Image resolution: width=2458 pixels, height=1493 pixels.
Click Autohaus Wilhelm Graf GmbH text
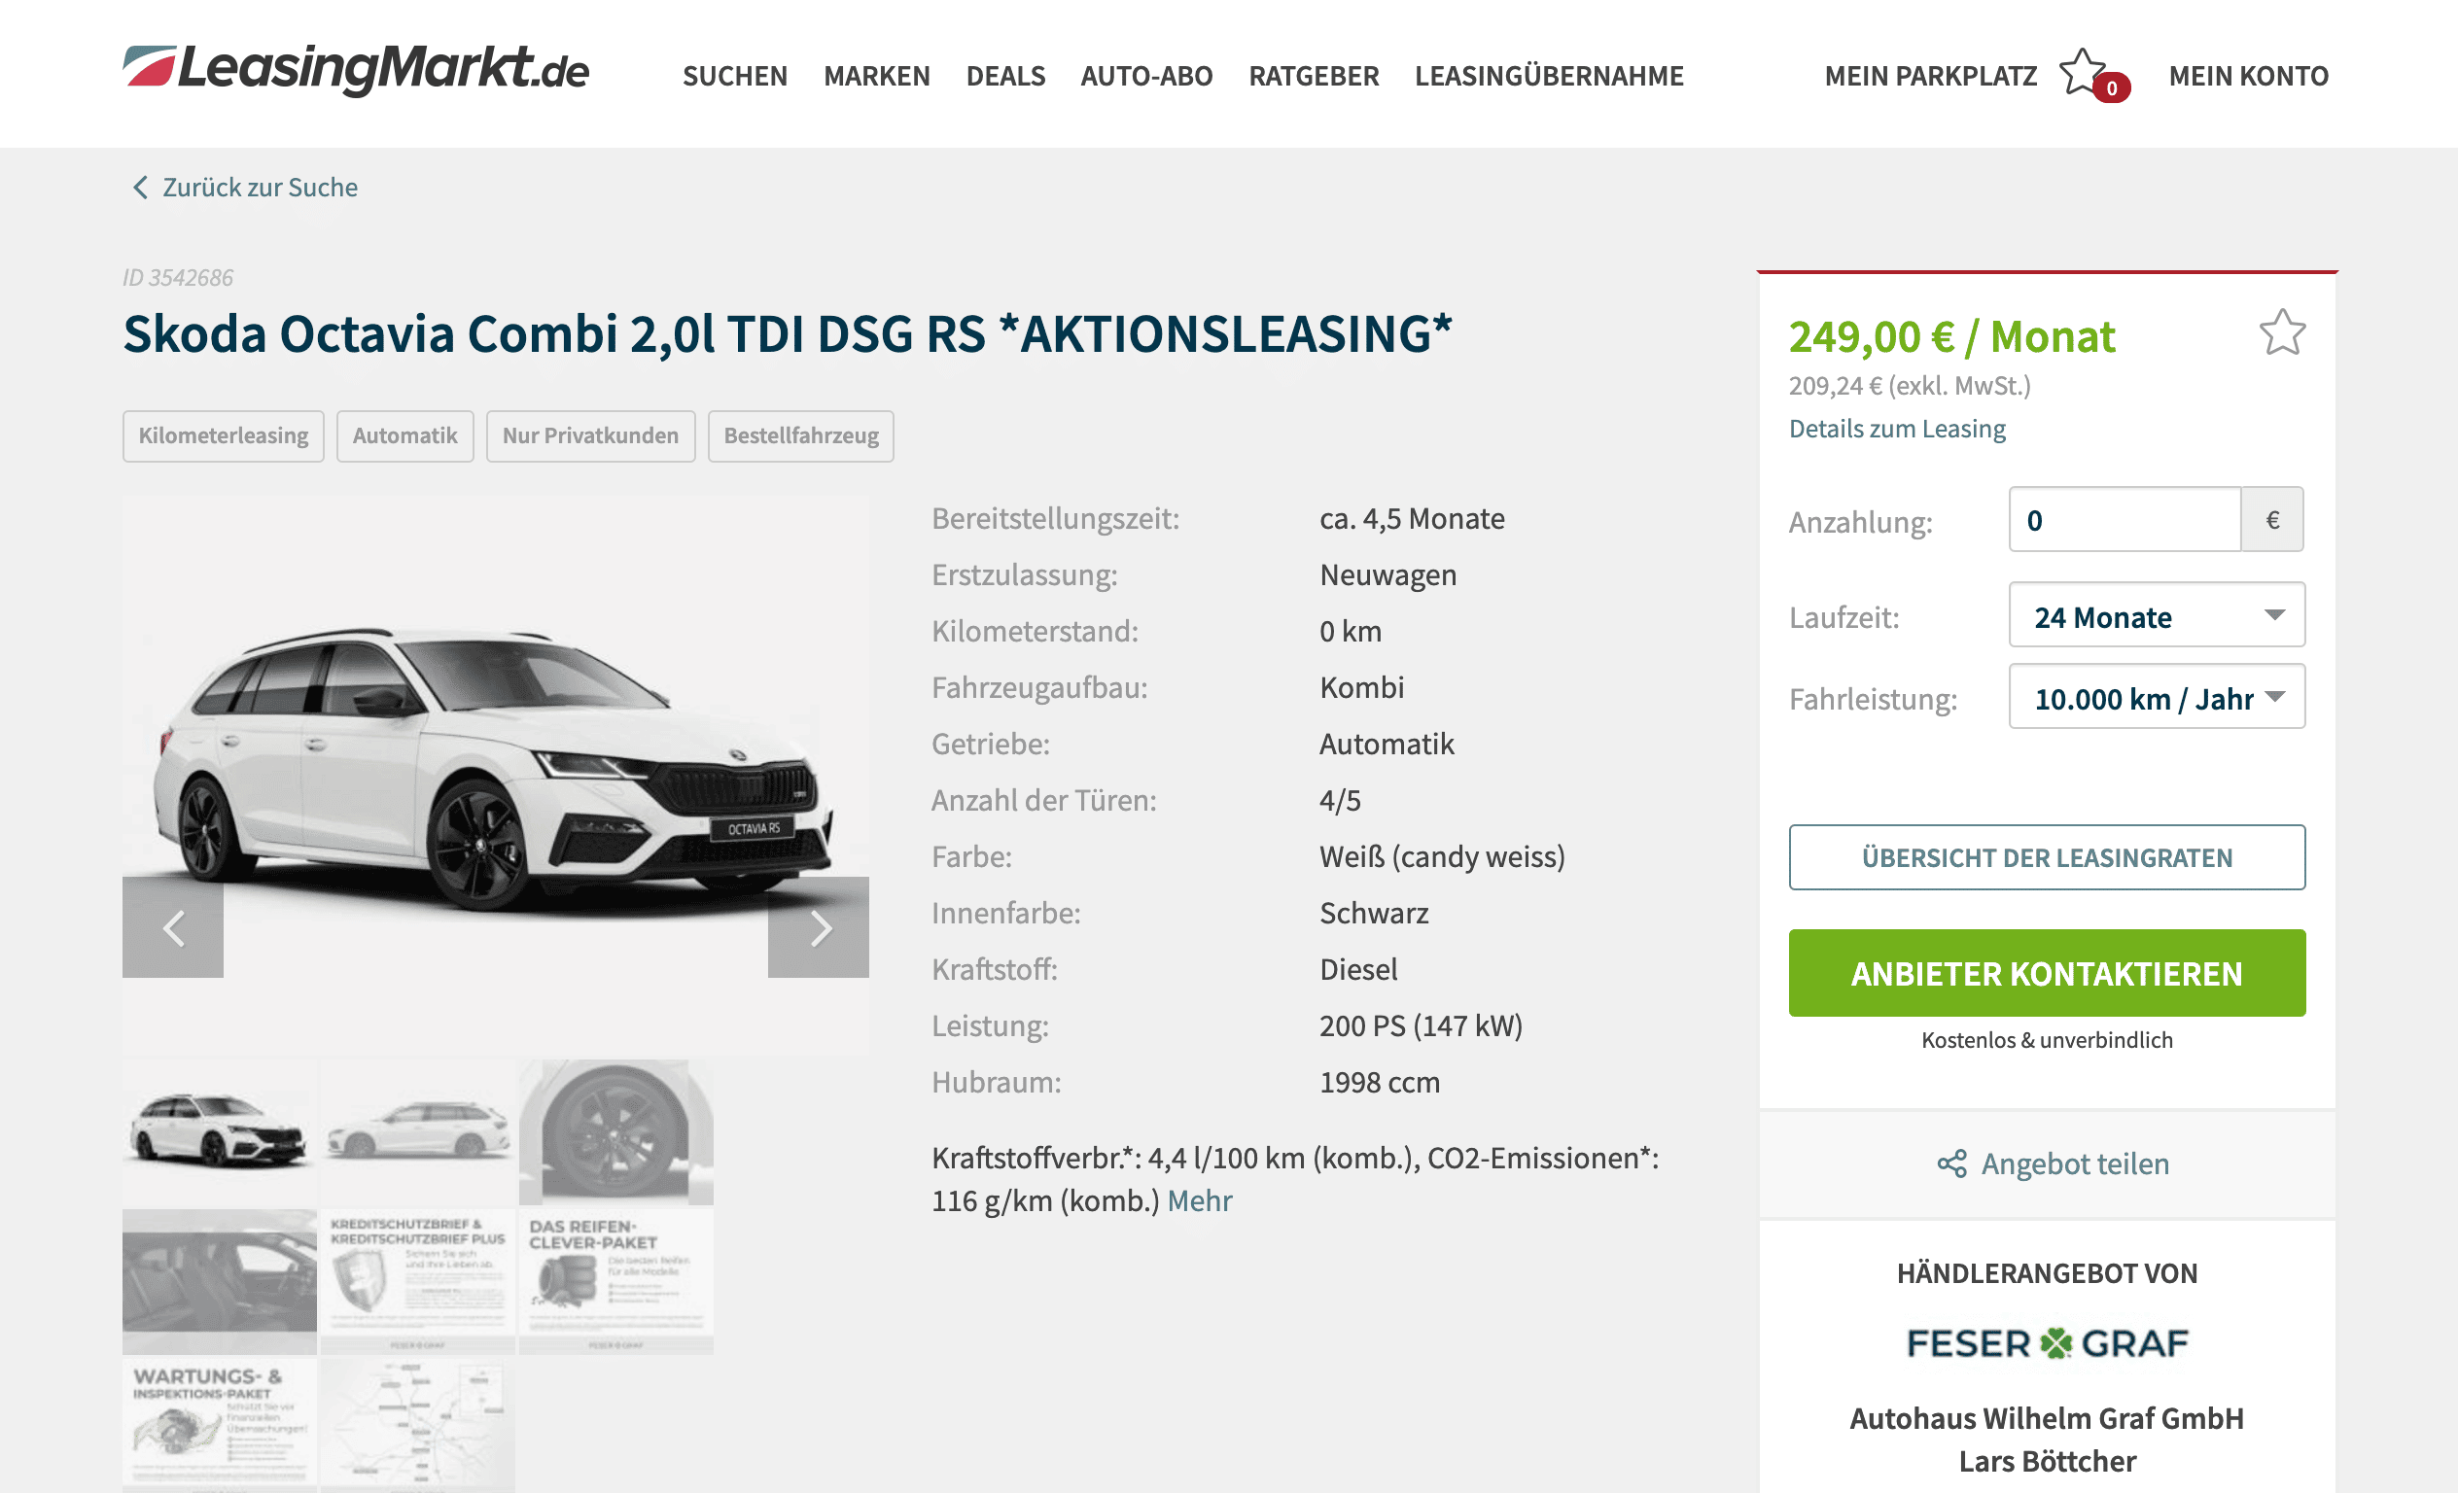click(2047, 1418)
